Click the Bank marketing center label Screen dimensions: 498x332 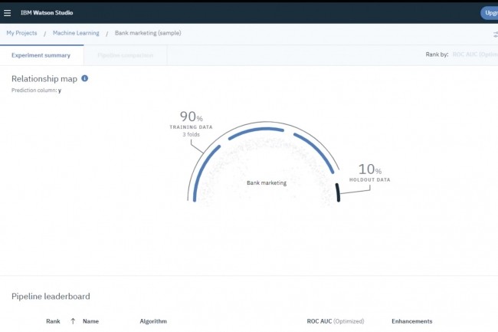[267, 183]
